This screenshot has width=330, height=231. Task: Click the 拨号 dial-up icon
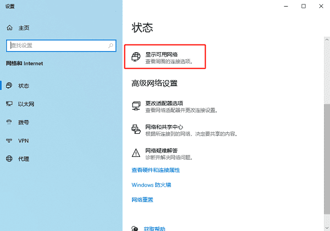(x=9, y=122)
